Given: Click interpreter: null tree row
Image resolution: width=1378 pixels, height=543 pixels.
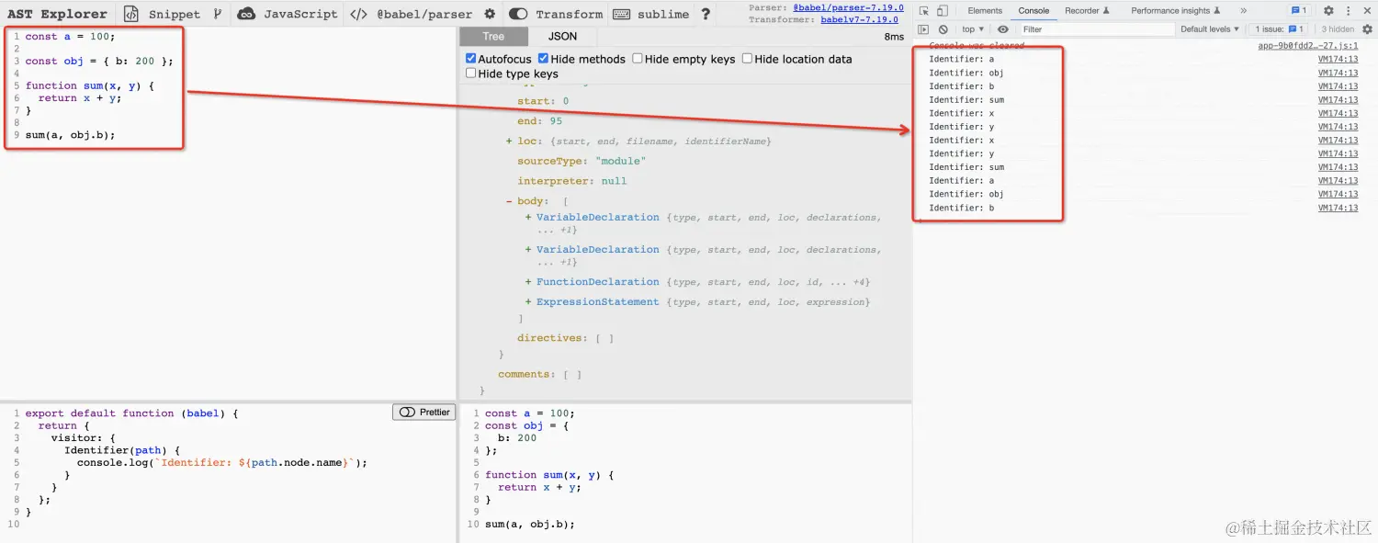Looking at the screenshot, I should click(x=571, y=181).
